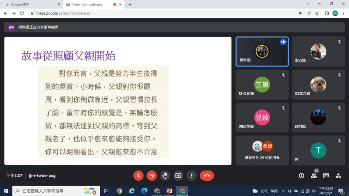Open the notification center icon

click(341, 191)
